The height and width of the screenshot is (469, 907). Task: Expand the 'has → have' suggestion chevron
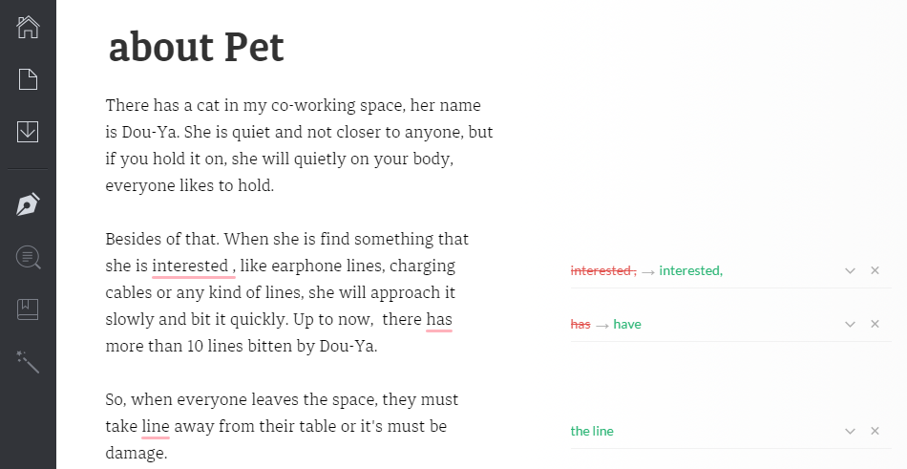click(x=850, y=325)
